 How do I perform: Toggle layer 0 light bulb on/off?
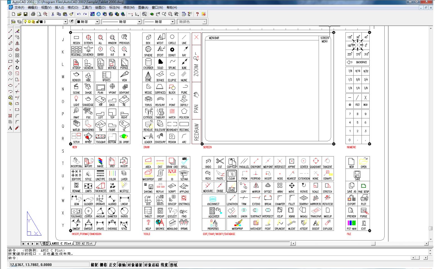25,22
